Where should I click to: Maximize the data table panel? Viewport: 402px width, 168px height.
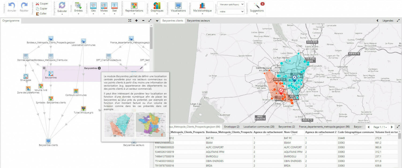pos(398,127)
